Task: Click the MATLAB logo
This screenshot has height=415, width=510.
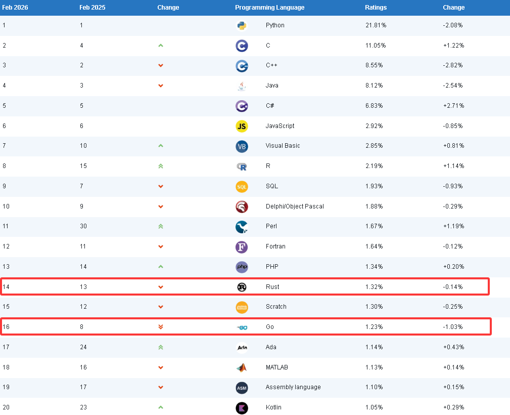Action: coord(242,368)
